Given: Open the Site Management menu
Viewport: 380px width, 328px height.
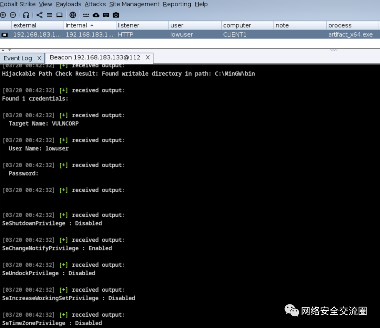Looking at the screenshot, I should click(134, 4).
